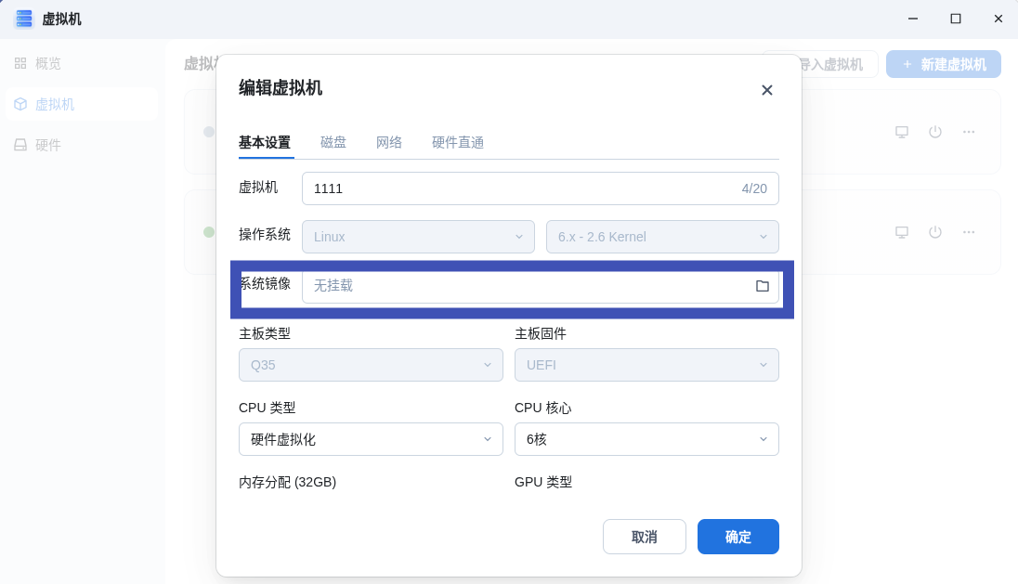Switch to the 网络 tab
The image size is (1018, 584).
pyautogui.click(x=389, y=142)
